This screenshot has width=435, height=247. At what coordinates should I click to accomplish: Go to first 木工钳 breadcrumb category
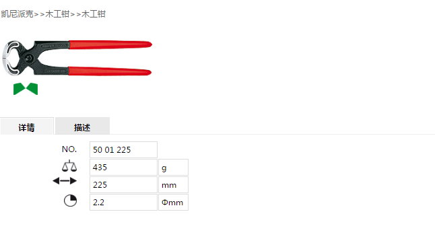57,14
